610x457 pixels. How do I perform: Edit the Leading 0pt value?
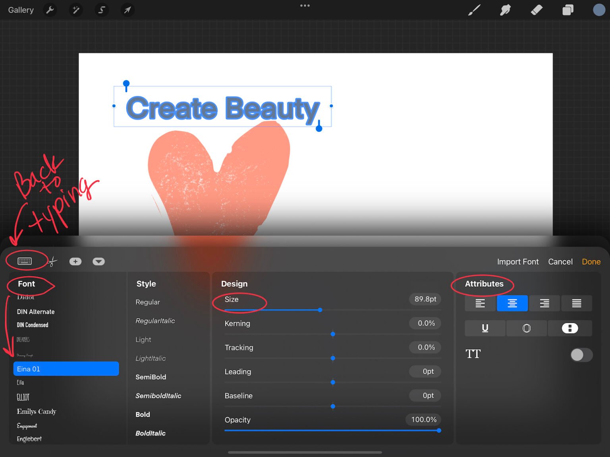coord(425,372)
